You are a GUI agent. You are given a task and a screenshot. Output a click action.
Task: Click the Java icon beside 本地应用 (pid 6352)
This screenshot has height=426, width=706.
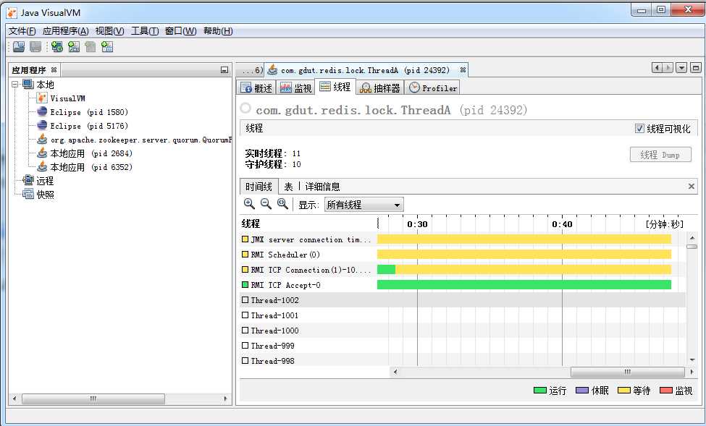click(42, 167)
